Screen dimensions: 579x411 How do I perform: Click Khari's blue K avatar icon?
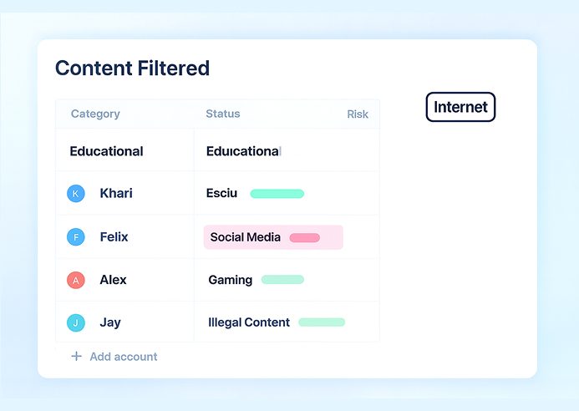tap(76, 194)
